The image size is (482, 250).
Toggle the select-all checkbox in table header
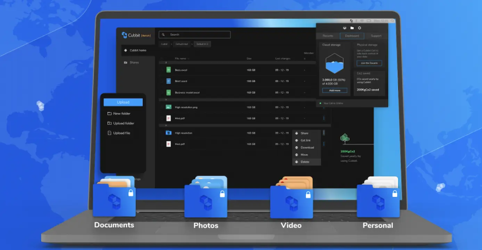pos(162,59)
